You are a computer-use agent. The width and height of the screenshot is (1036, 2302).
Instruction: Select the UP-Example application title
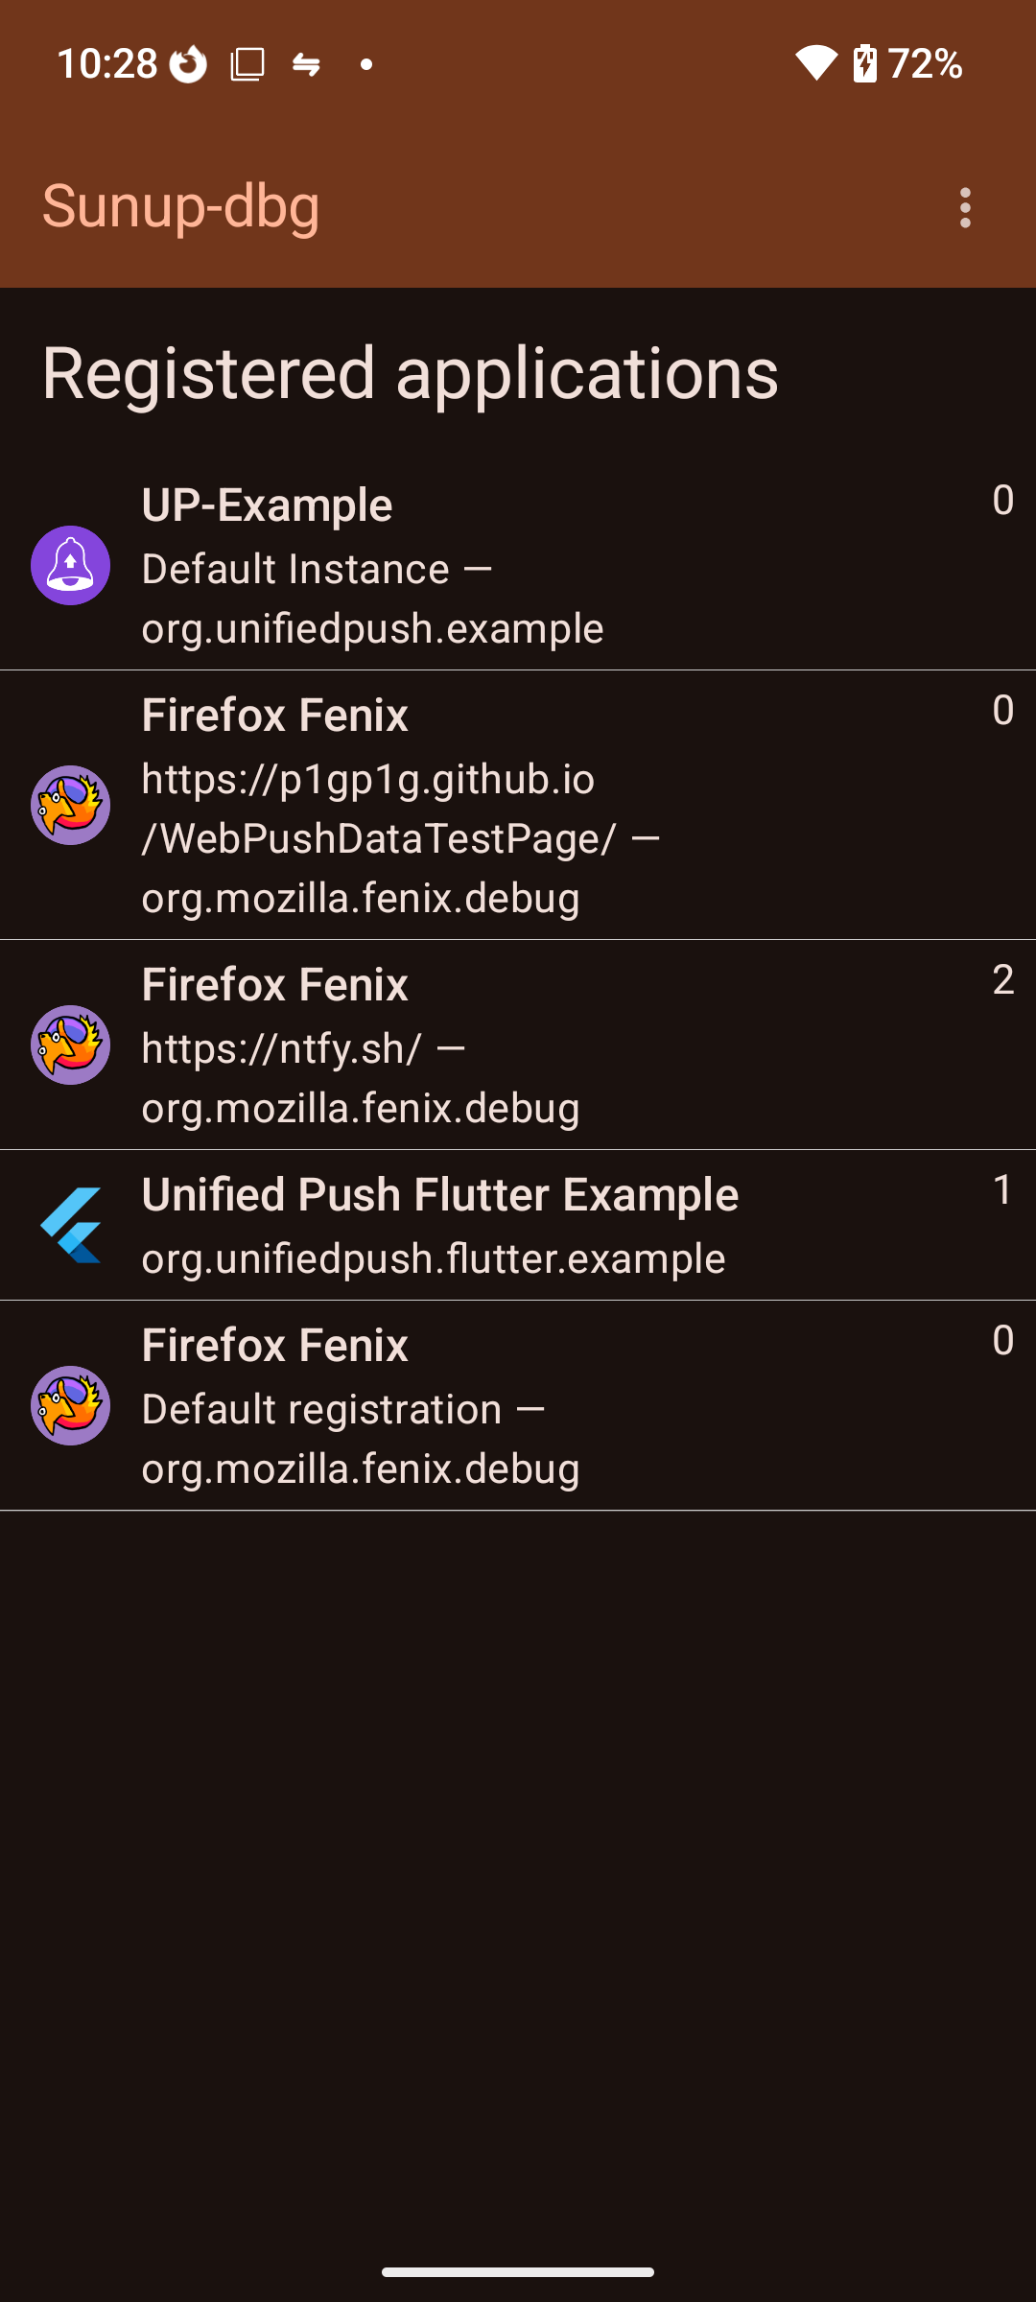(x=267, y=505)
